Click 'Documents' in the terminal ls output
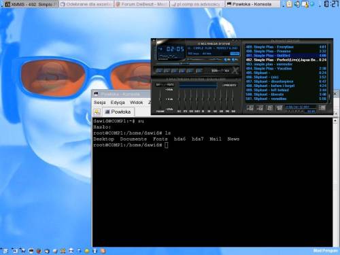340x255 pixels. pos(133,139)
